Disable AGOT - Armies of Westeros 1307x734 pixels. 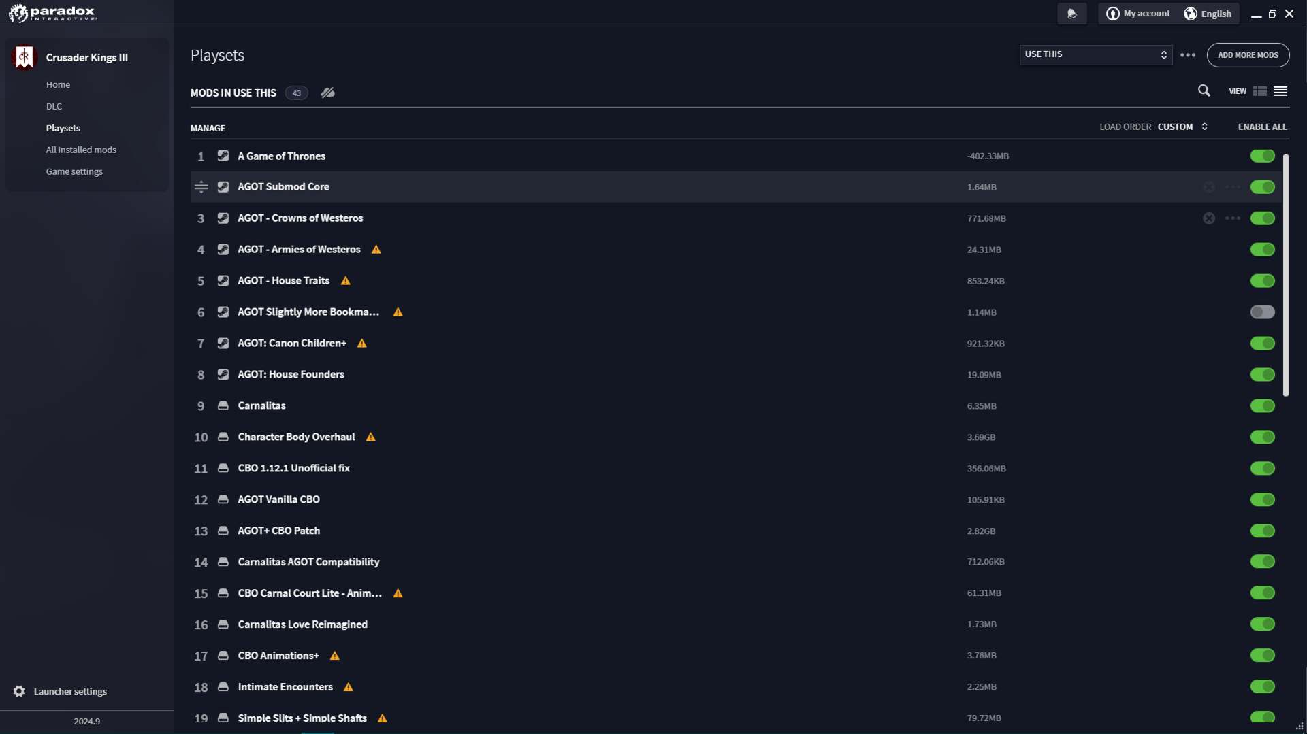click(1262, 250)
